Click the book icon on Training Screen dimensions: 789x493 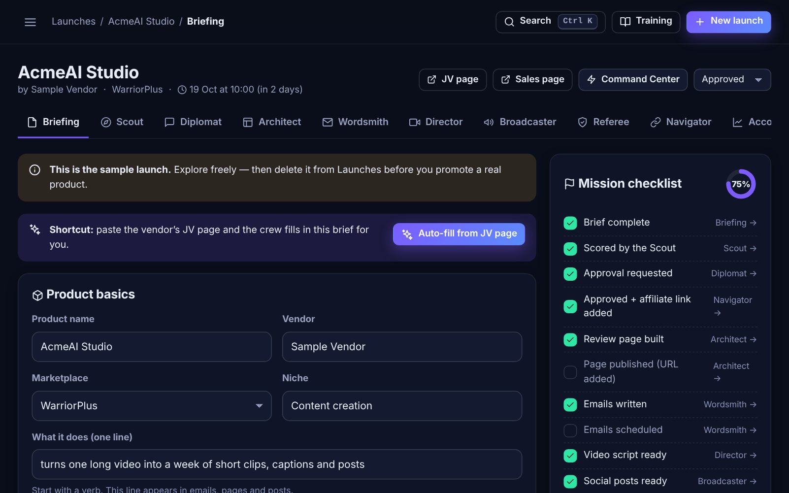pos(625,22)
